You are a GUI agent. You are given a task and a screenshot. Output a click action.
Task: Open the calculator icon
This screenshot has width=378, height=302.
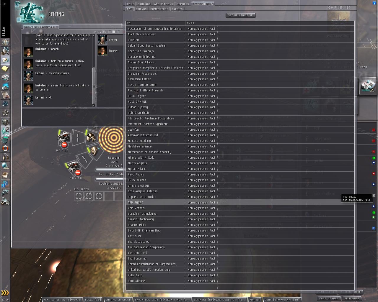(x=5, y=139)
